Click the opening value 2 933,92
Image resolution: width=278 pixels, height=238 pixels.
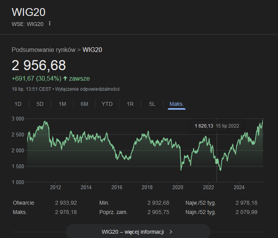point(66,203)
